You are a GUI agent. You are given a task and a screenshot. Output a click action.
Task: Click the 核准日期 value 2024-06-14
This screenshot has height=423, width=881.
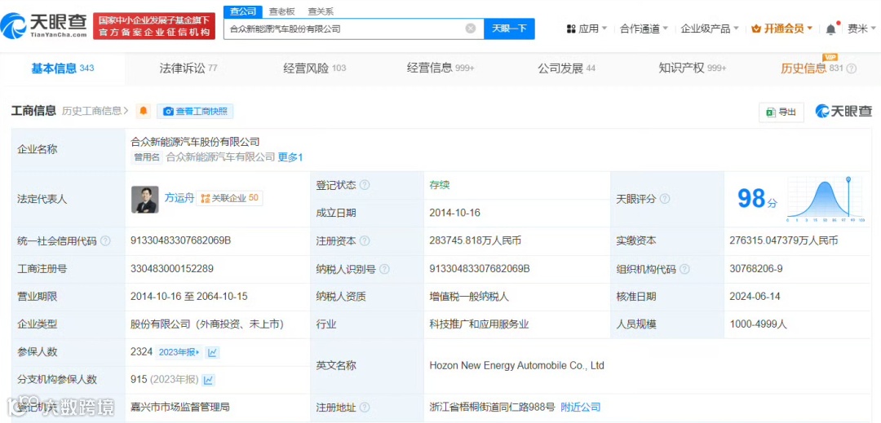[x=755, y=297]
